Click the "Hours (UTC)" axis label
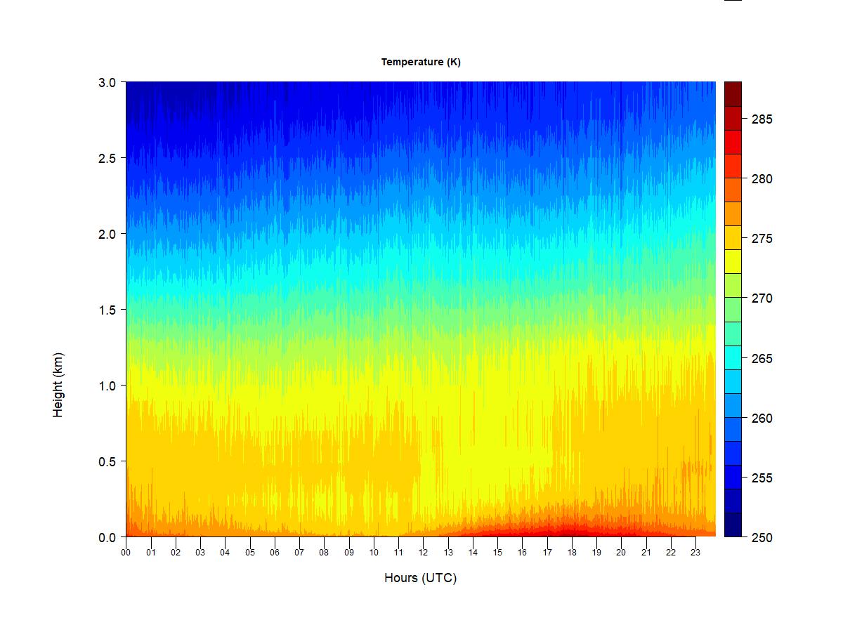 pyautogui.click(x=420, y=578)
